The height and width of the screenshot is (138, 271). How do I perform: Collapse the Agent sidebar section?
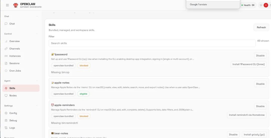37,81
